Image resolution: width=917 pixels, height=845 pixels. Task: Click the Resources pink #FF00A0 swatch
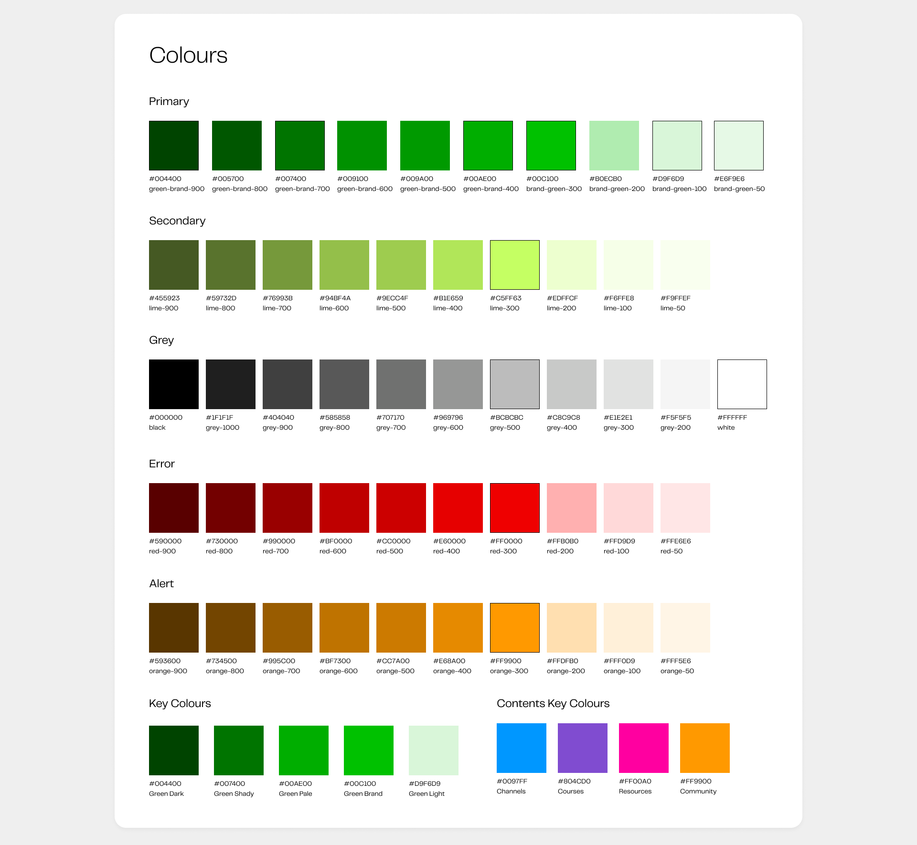tap(644, 748)
